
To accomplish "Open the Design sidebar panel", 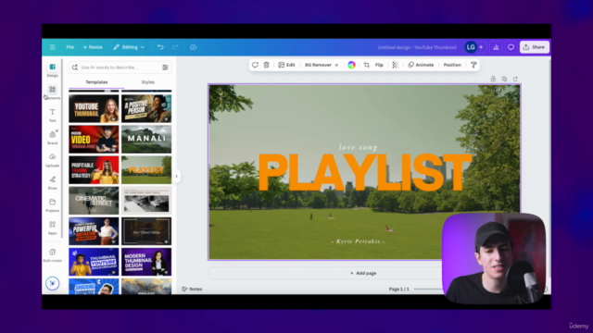I will tap(53, 70).
